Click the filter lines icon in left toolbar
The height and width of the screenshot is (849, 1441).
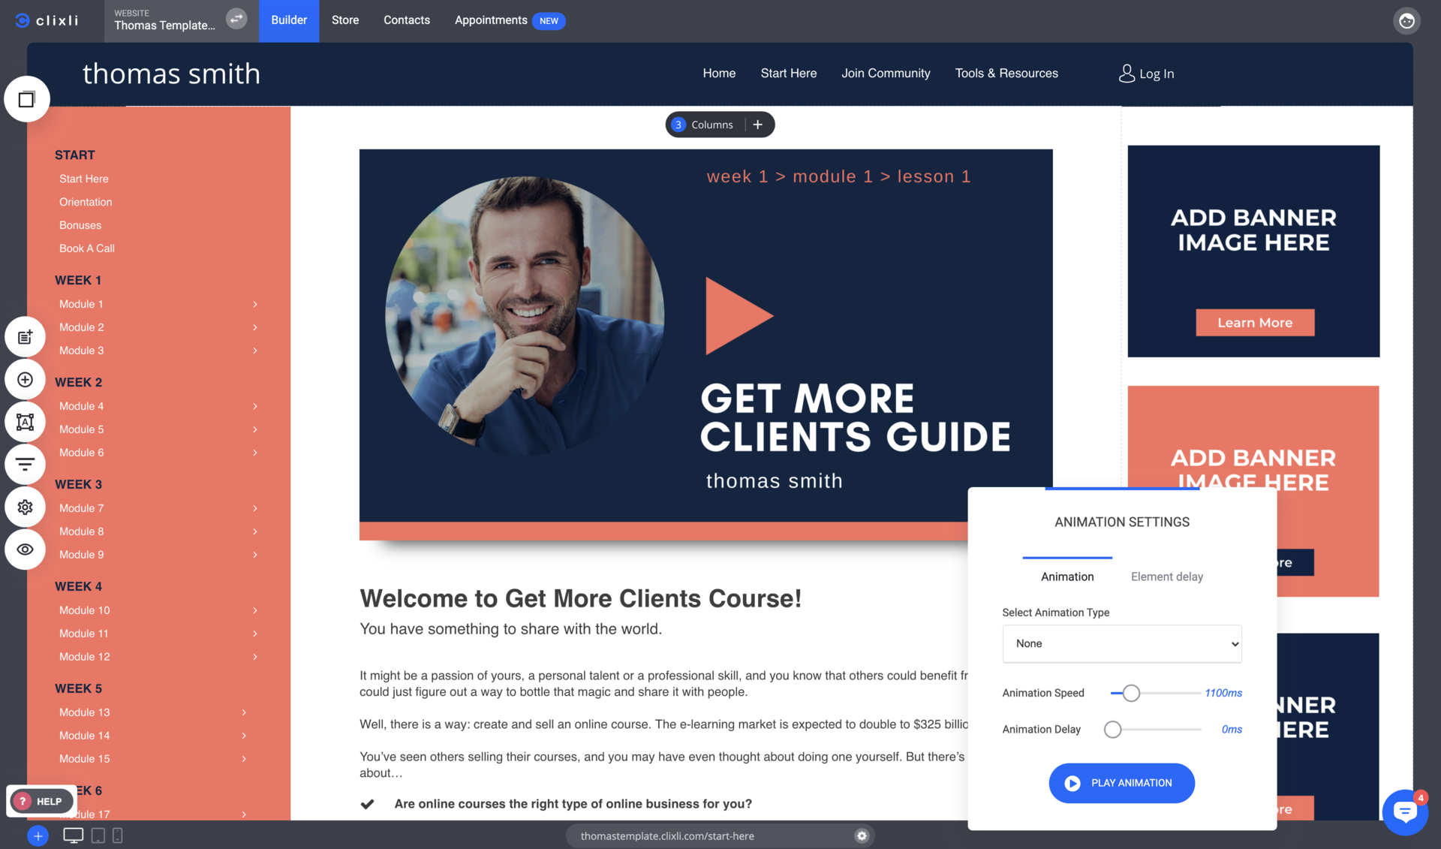[25, 465]
